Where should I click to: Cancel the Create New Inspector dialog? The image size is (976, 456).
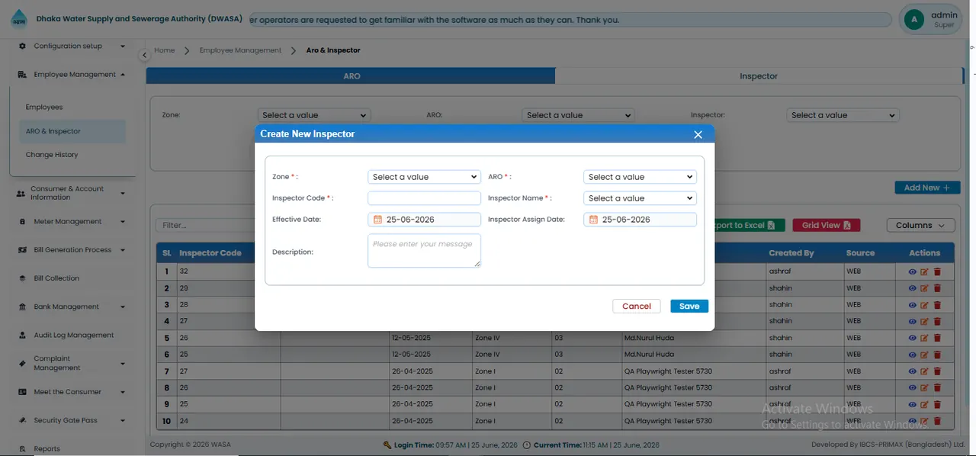(x=637, y=306)
